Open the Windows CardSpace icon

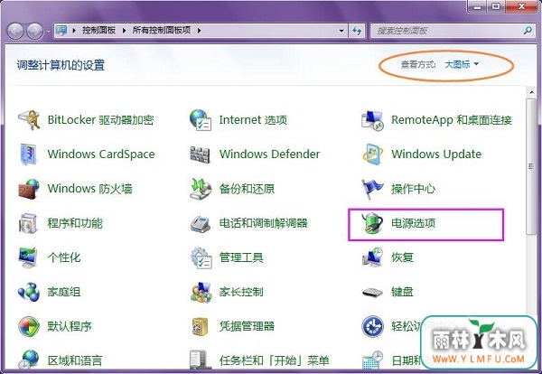pyautogui.click(x=28, y=154)
